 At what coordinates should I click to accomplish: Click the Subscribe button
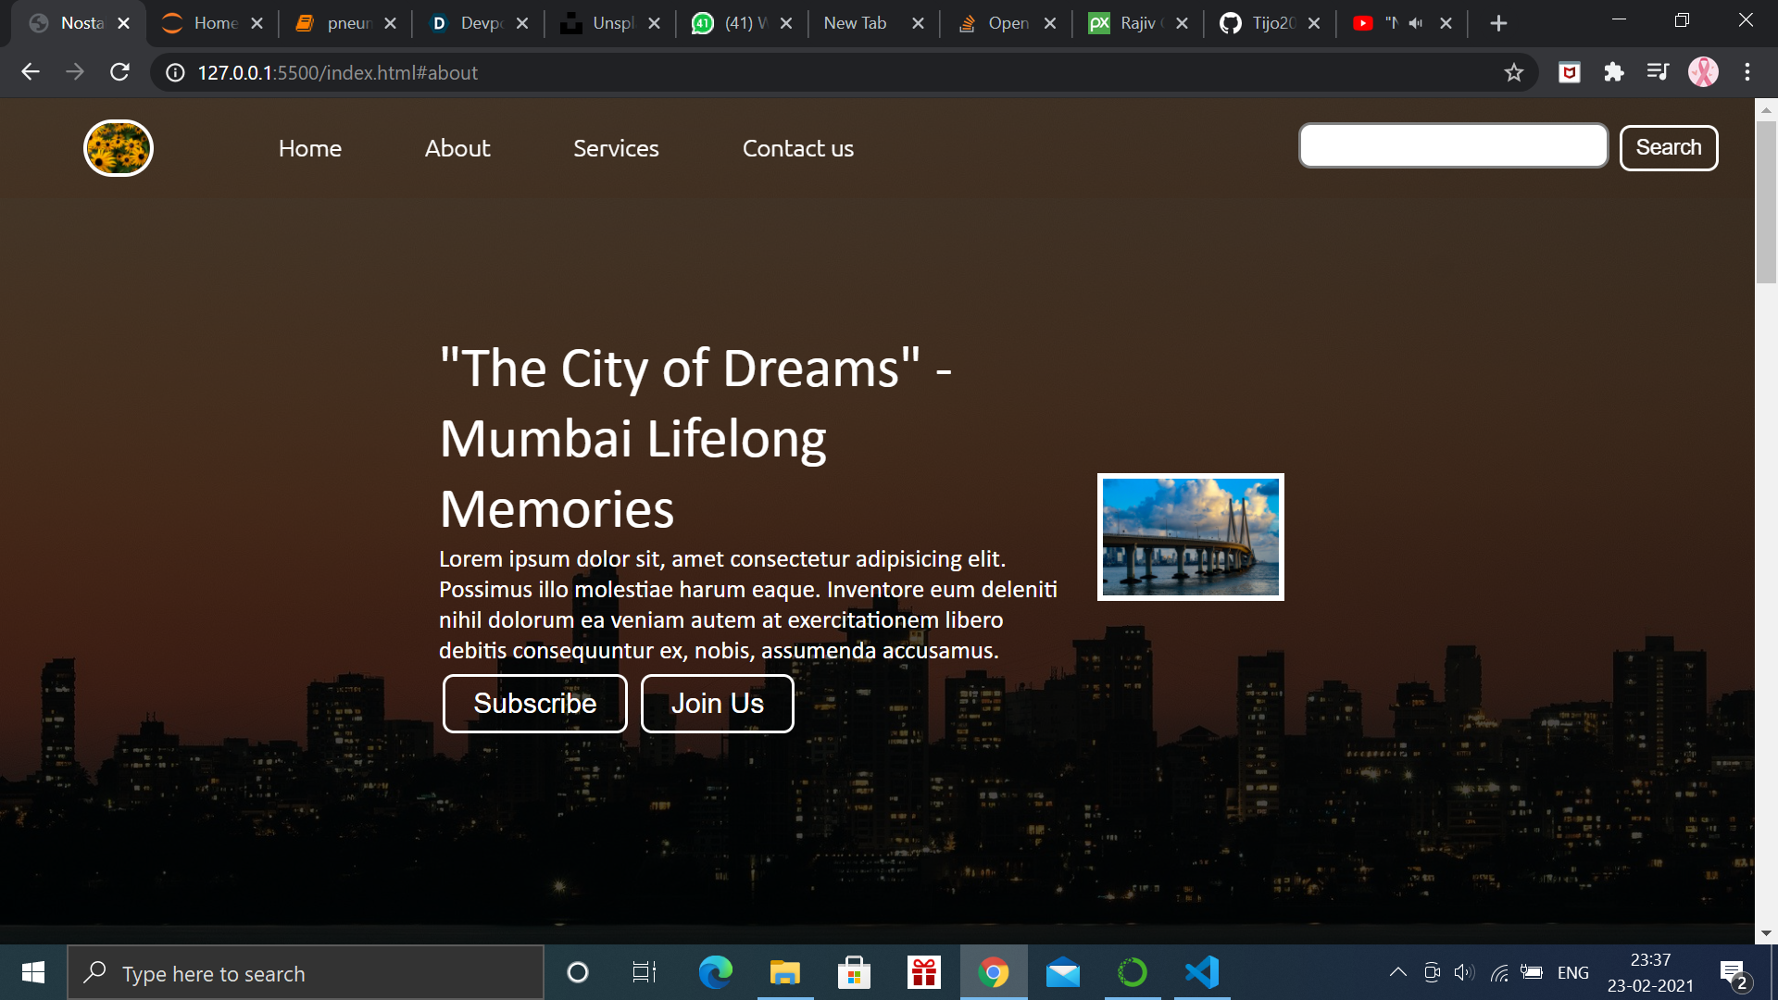tap(534, 704)
